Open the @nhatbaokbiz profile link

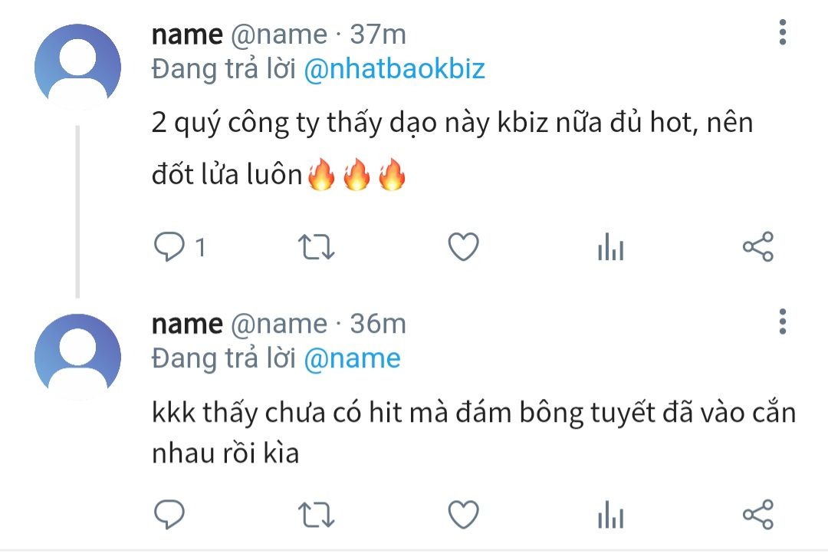[x=395, y=69]
